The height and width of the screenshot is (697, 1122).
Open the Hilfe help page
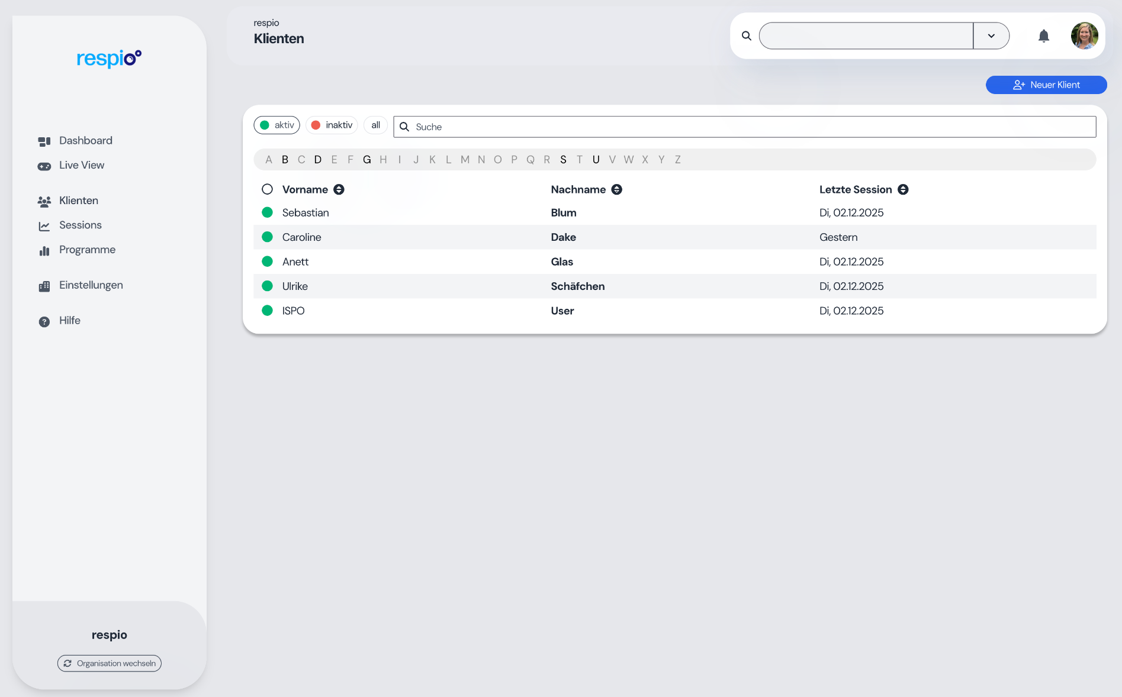click(69, 321)
